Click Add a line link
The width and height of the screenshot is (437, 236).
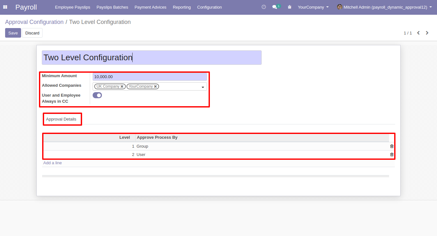click(53, 163)
